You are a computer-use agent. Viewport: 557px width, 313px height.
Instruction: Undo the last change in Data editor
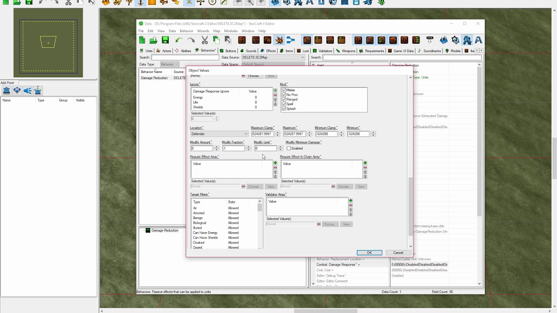(x=179, y=40)
